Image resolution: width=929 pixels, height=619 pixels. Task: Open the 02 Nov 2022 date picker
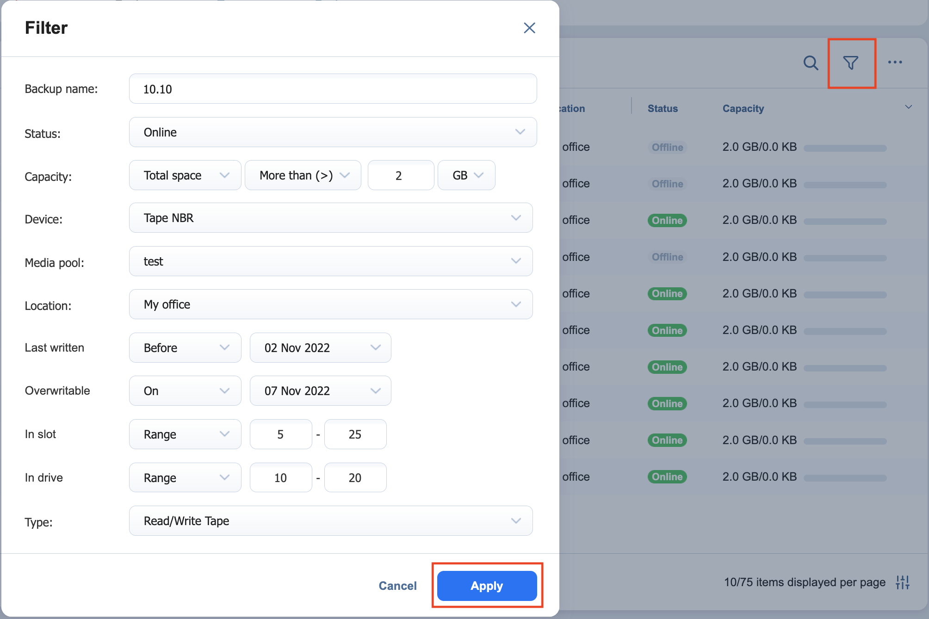coord(320,348)
